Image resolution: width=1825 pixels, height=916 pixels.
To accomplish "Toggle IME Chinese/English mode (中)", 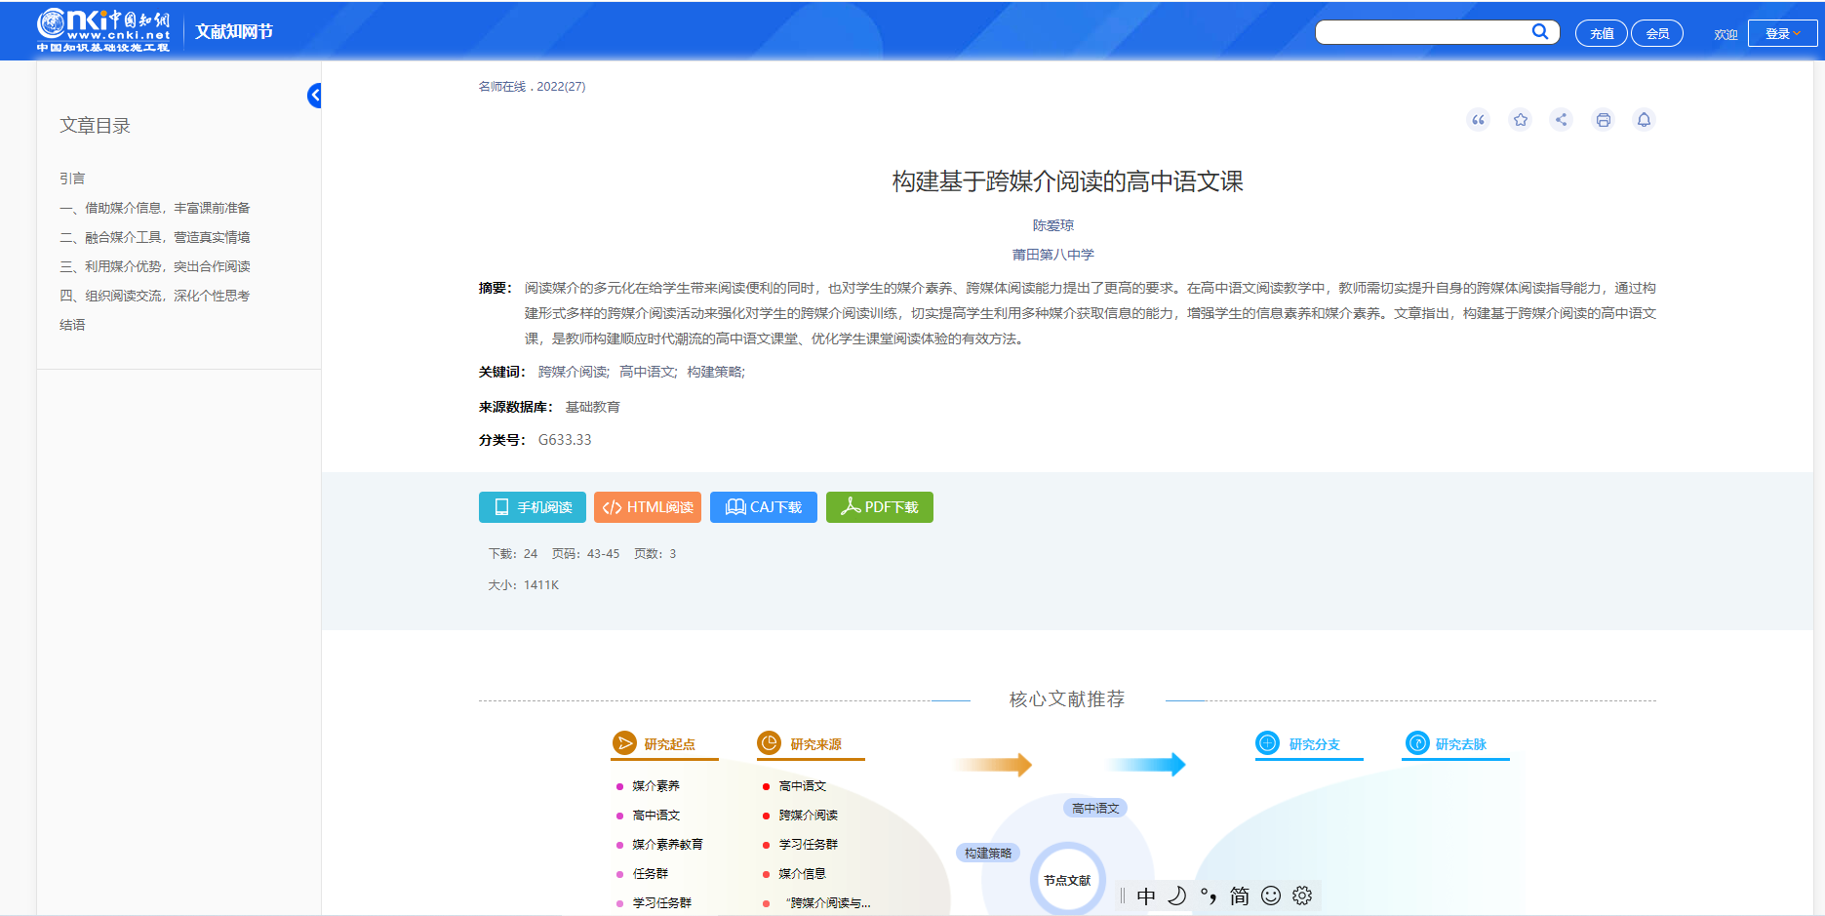I will (x=1146, y=896).
